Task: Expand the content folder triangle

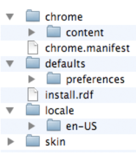Action: coord(32,32)
